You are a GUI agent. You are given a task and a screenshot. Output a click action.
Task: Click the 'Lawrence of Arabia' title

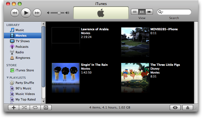95,29
